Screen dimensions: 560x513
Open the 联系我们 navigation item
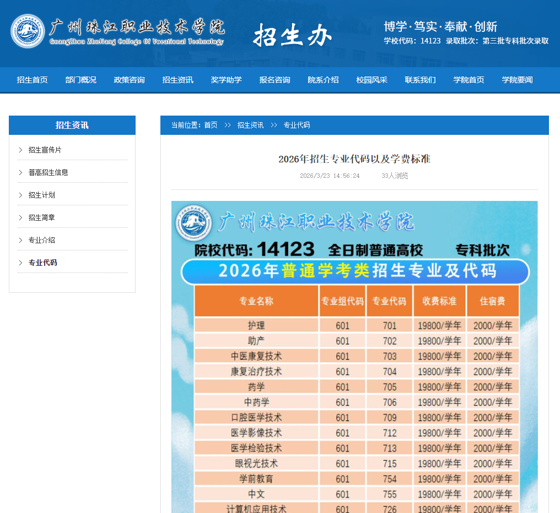pos(420,80)
